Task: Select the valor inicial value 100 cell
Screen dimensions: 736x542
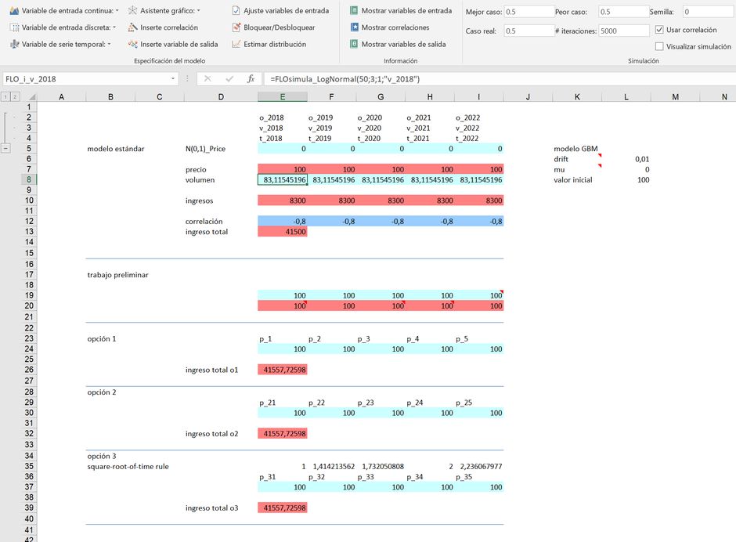Action: [x=626, y=179]
